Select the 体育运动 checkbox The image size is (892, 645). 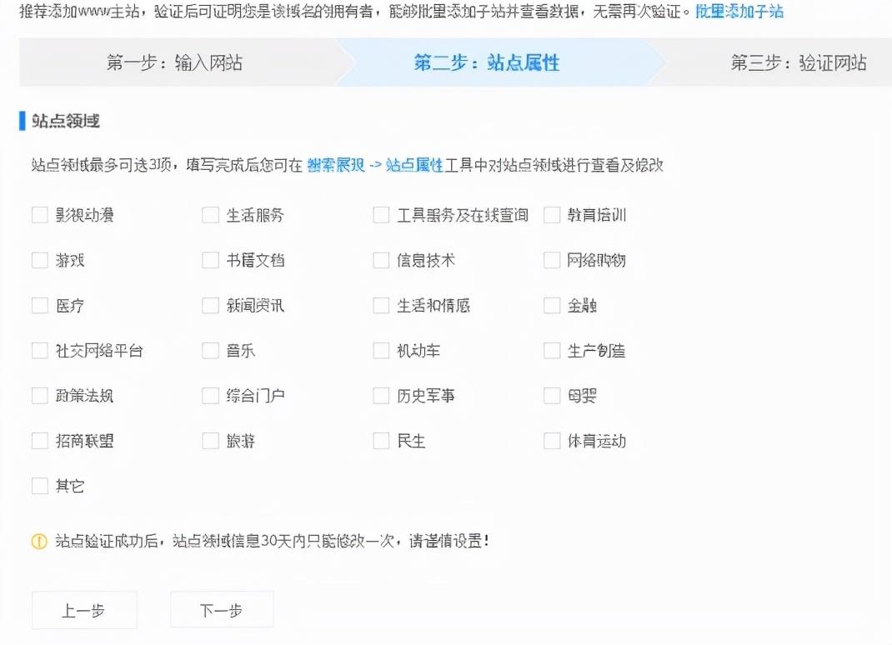(552, 441)
